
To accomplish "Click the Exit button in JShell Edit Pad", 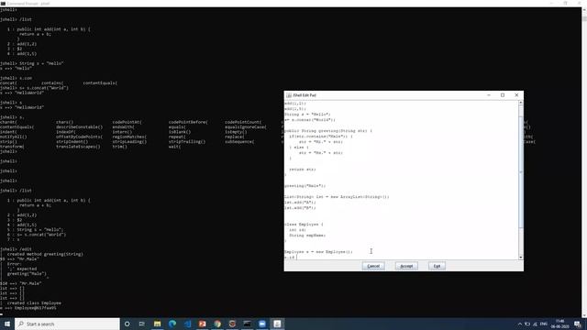I will (x=437, y=266).
